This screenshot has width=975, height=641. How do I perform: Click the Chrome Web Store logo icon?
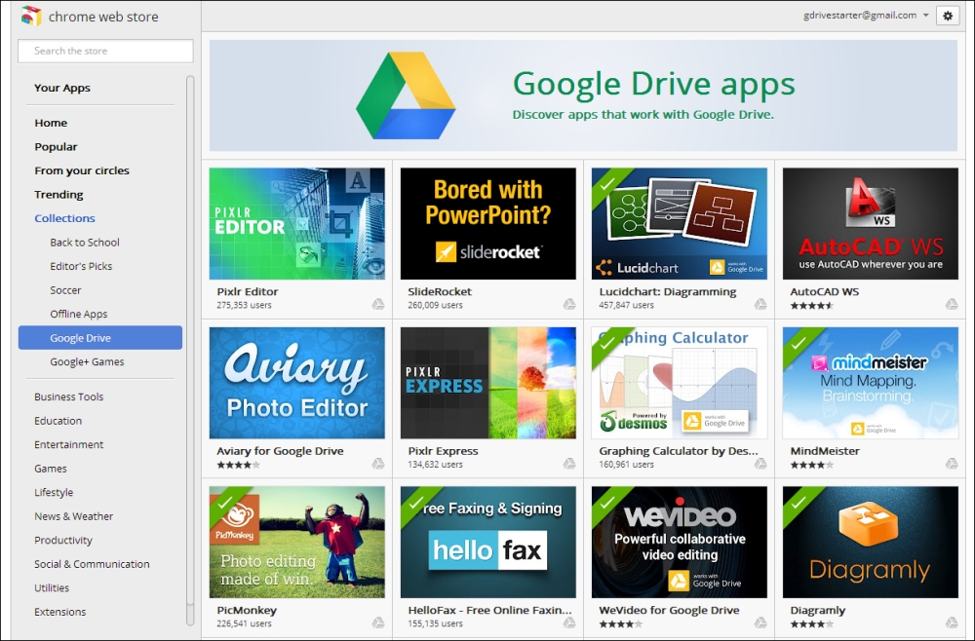click(31, 17)
